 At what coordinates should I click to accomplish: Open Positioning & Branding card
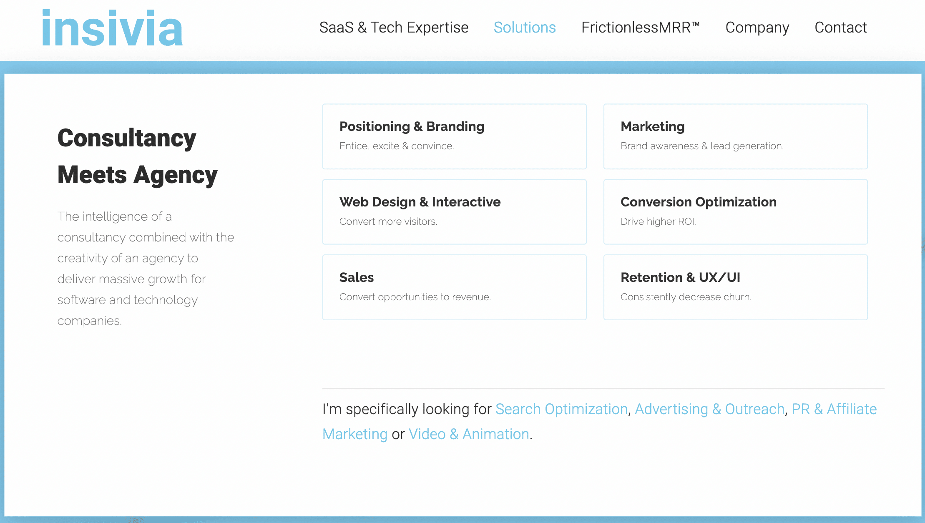[455, 136]
